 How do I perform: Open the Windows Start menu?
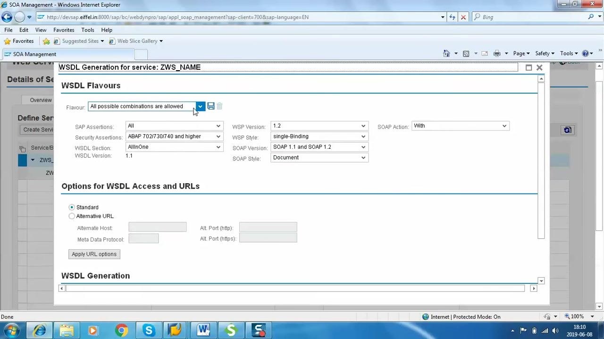pos(11,331)
